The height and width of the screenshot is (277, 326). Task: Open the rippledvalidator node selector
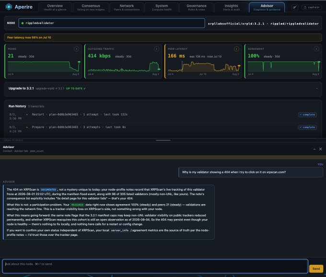(112, 23)
